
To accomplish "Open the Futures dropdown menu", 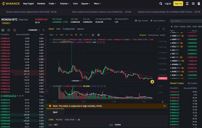I will point(64,4).
